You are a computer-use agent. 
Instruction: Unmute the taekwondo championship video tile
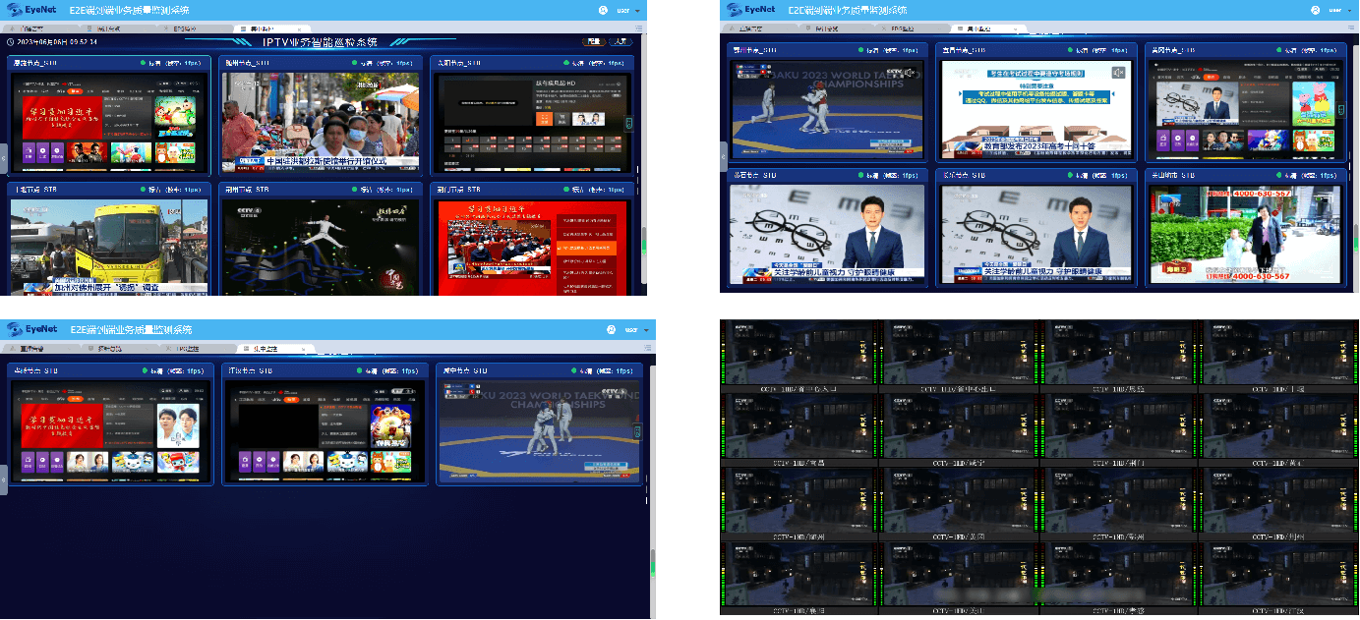tap(910, 73)
